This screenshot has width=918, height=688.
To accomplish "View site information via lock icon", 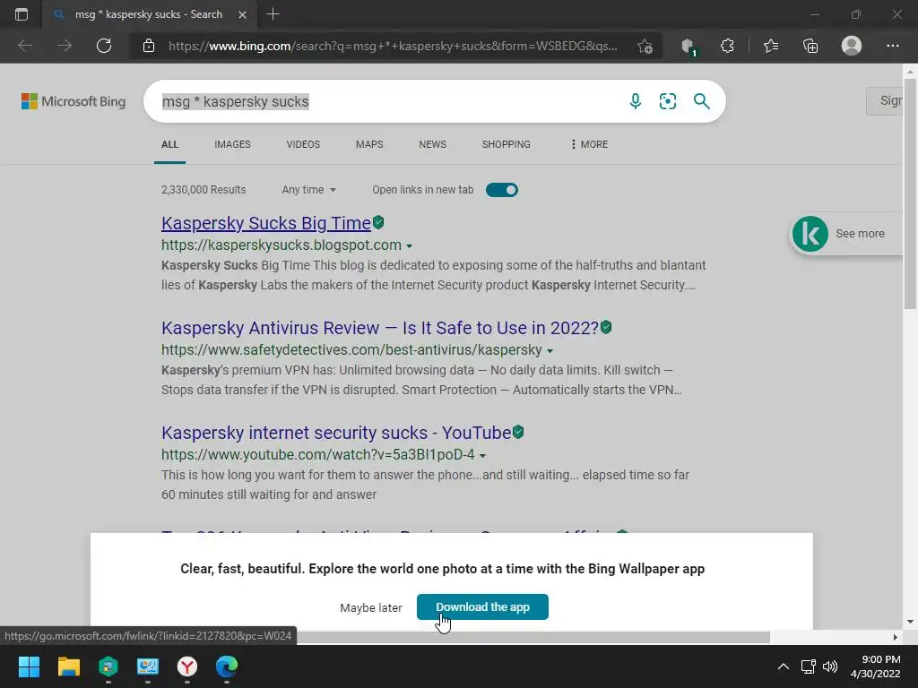I will click(149, 46).
